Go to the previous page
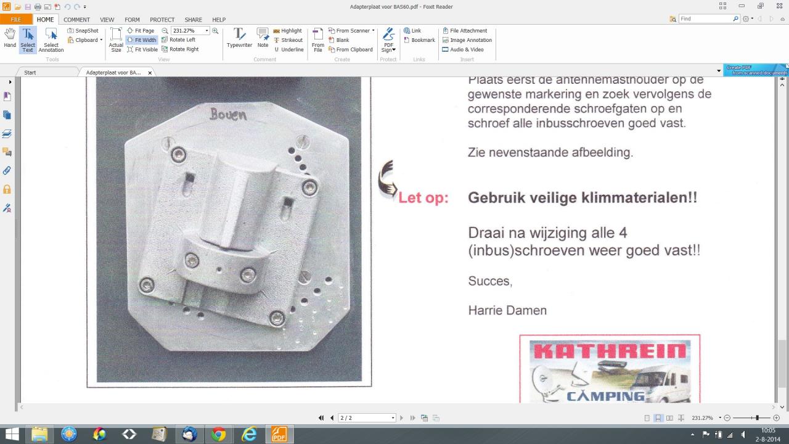This screenshot has height=444, width=789. (332, 417)
